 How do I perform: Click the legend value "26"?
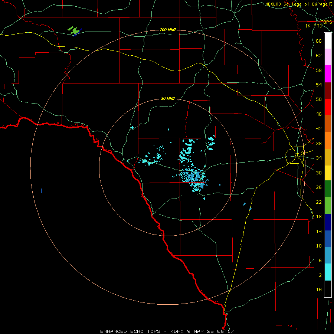(319, 187)
